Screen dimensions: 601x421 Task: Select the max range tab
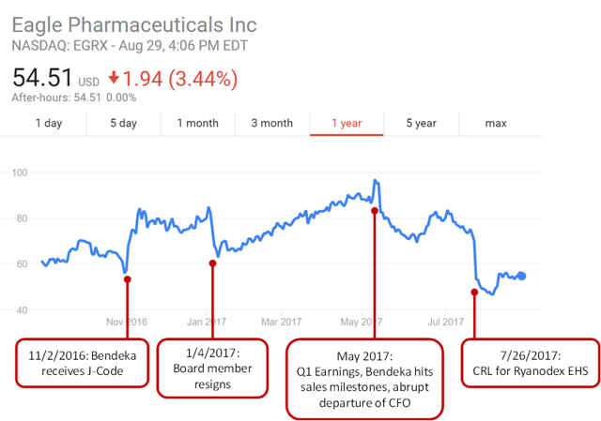tap(496, 123)
